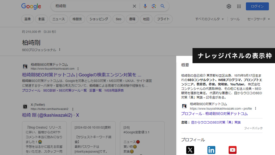
Task: Click the X (Twitter) result favicon
Action: tap(25, 107)
